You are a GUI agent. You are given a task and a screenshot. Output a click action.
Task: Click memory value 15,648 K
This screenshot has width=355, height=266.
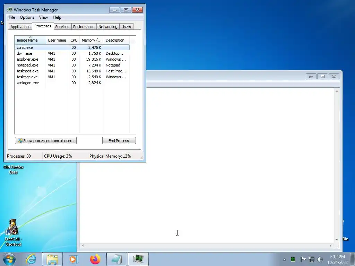[x=94, y=71]
